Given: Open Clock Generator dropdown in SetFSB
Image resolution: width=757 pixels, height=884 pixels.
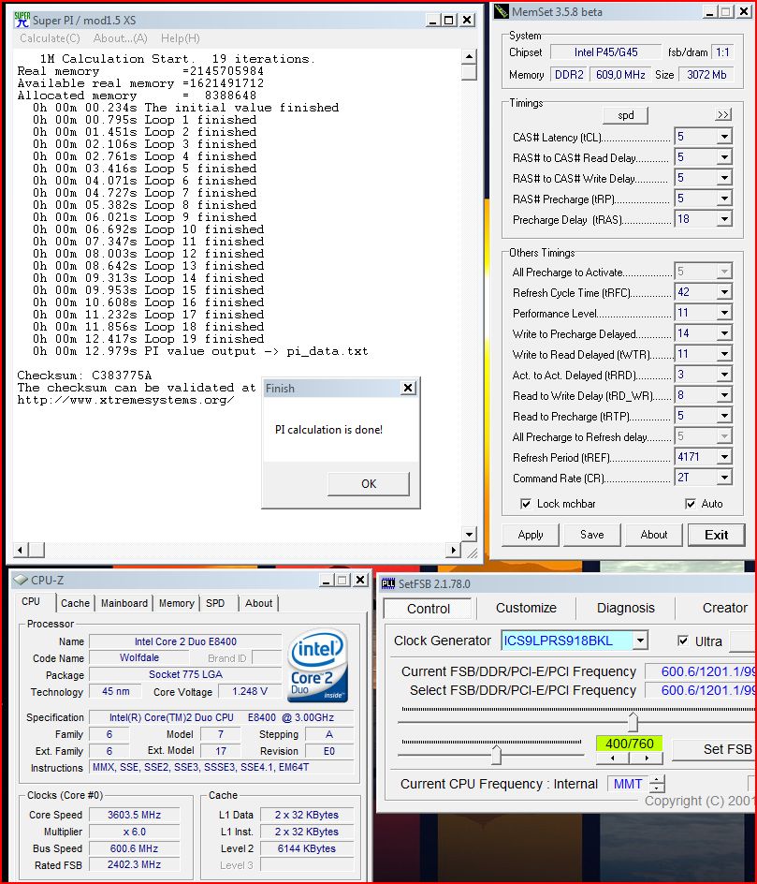Looking at the screenshot, I should [640, 641].
